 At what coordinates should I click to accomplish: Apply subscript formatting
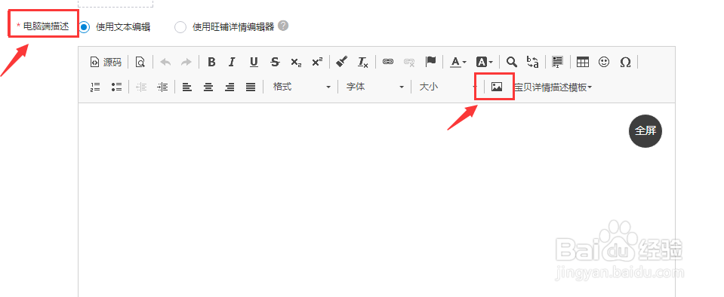[x=296, y=62]
